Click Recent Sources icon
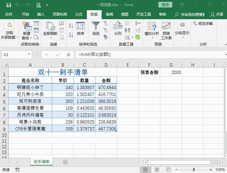The width and height of the screenshot is (227, 173). pos(36,37)
